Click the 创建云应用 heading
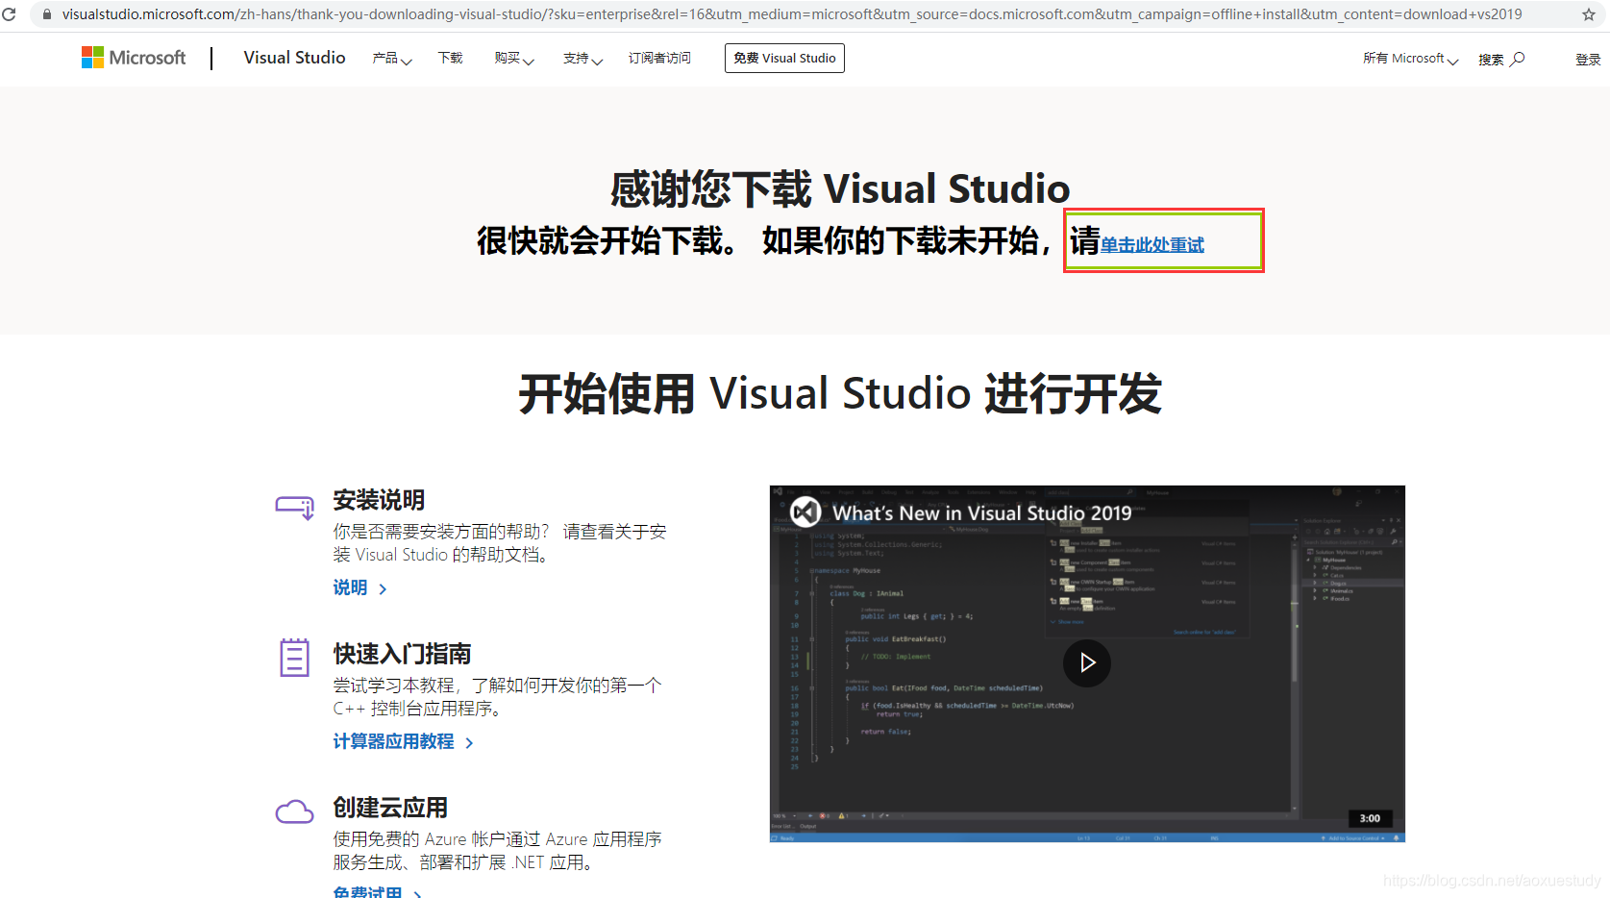This screenshot has height=898, width=1610. coord(390,808)
